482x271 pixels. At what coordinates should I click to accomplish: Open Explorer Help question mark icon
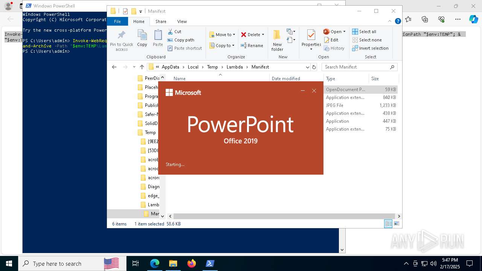pos(398,21)
